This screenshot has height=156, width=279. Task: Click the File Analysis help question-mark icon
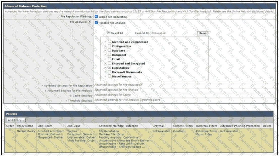(89, 22)
